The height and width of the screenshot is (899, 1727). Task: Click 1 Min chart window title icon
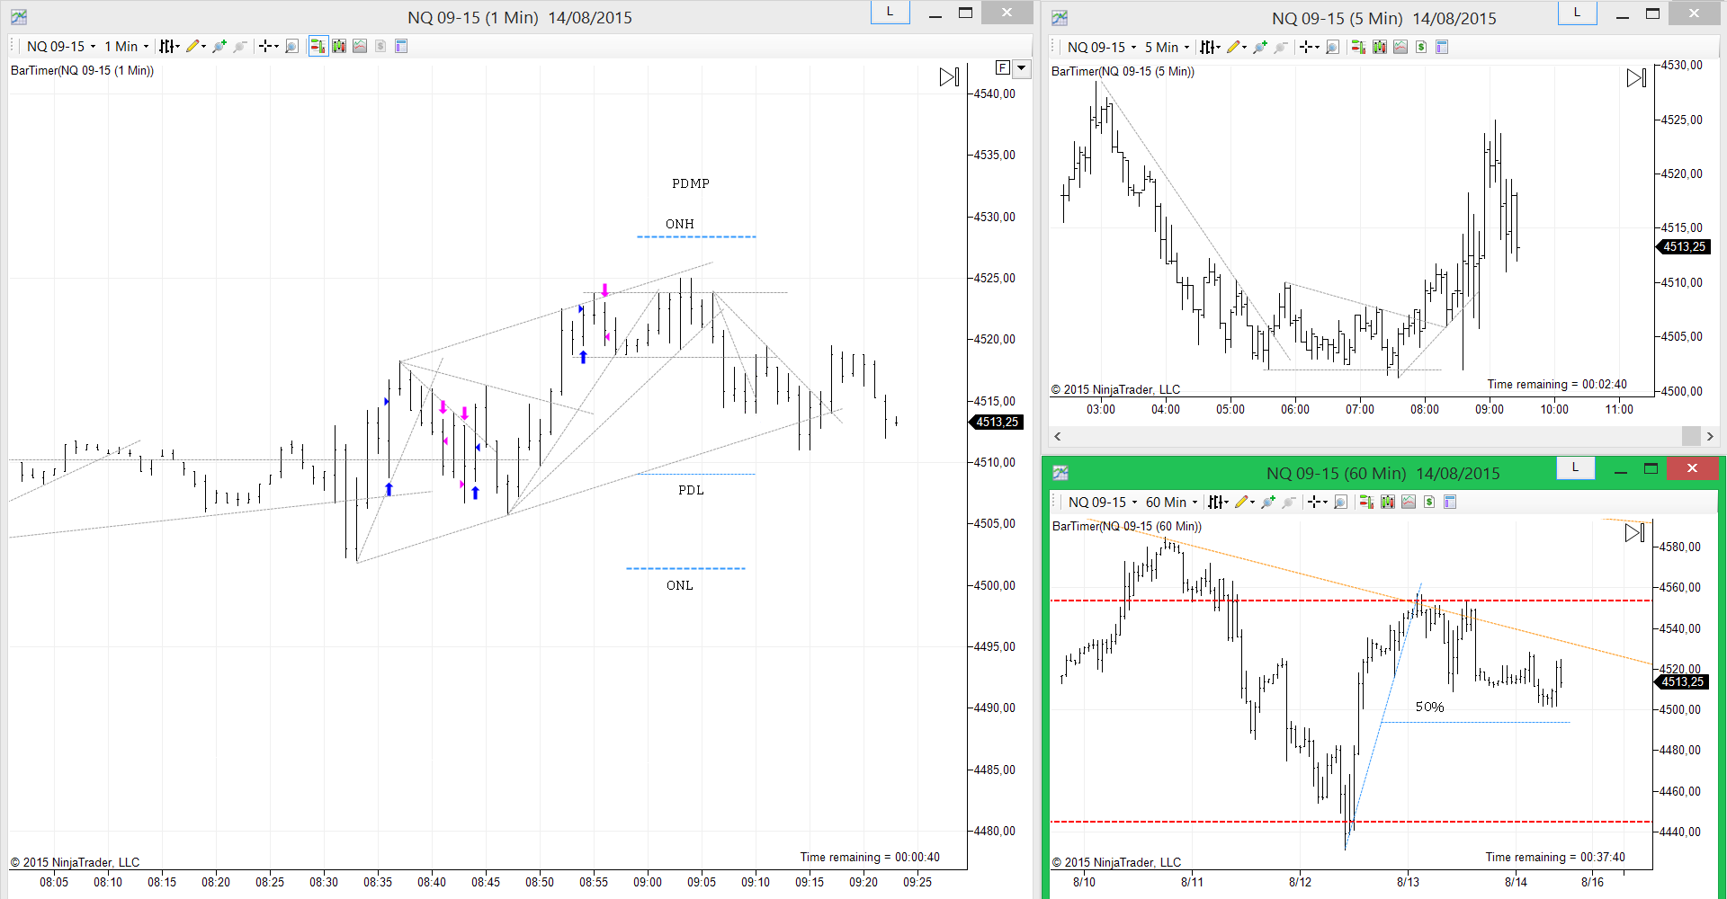pos(19,17)
